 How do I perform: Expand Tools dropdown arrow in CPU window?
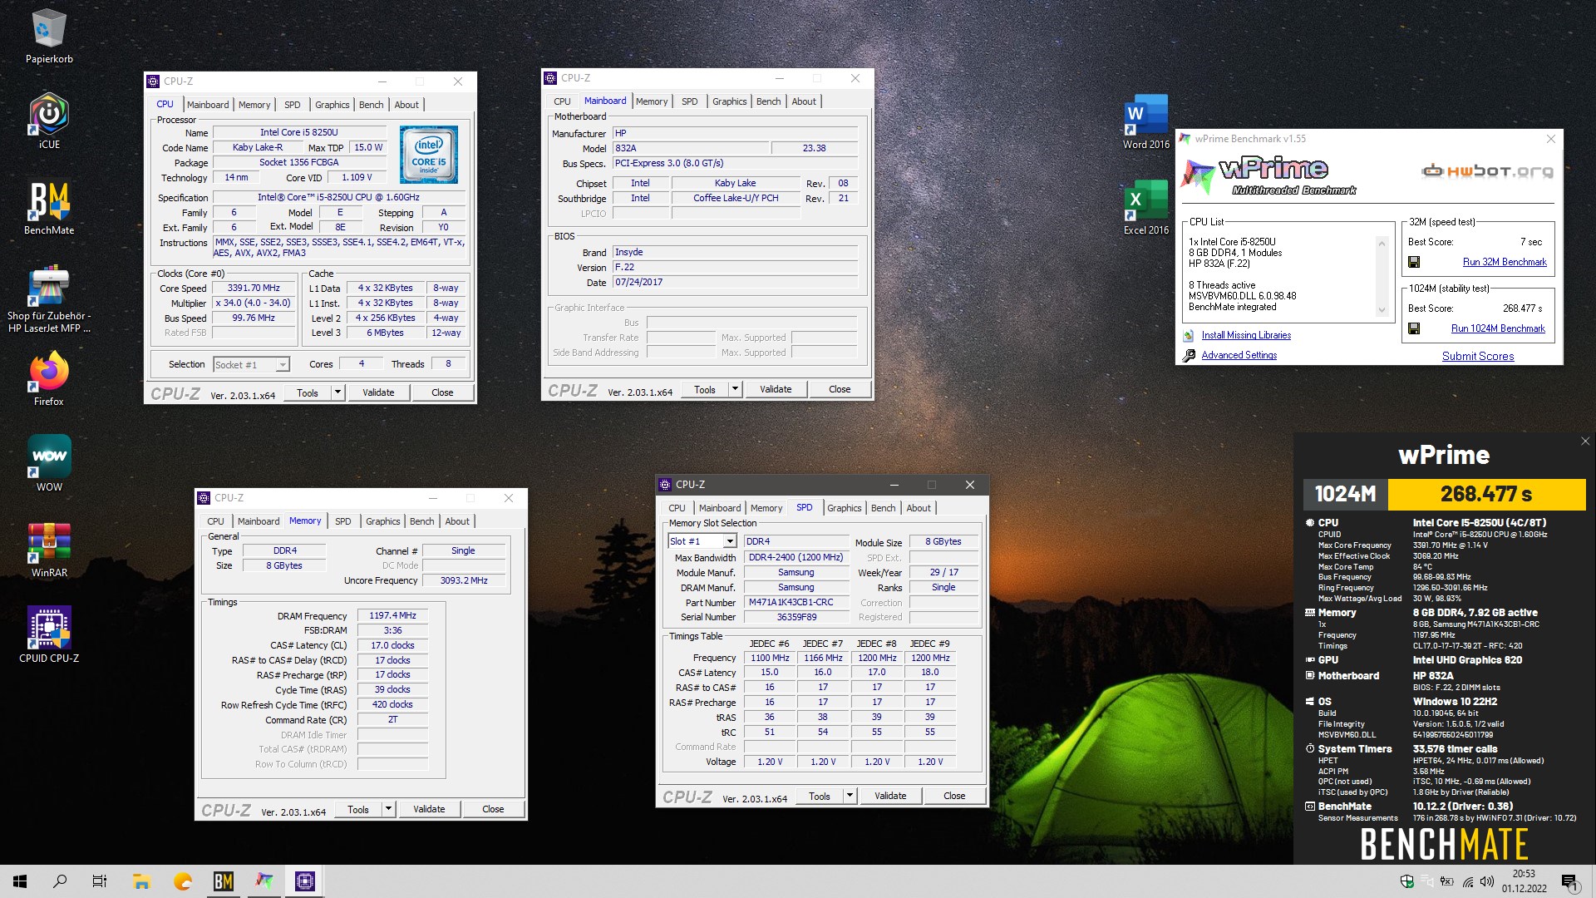click(x=337, y=392)
